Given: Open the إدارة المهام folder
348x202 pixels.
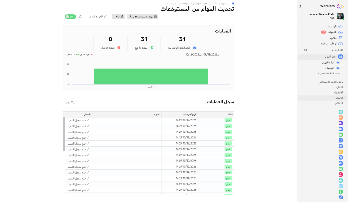Looking at the screenshot, I should tap(331, 63).
